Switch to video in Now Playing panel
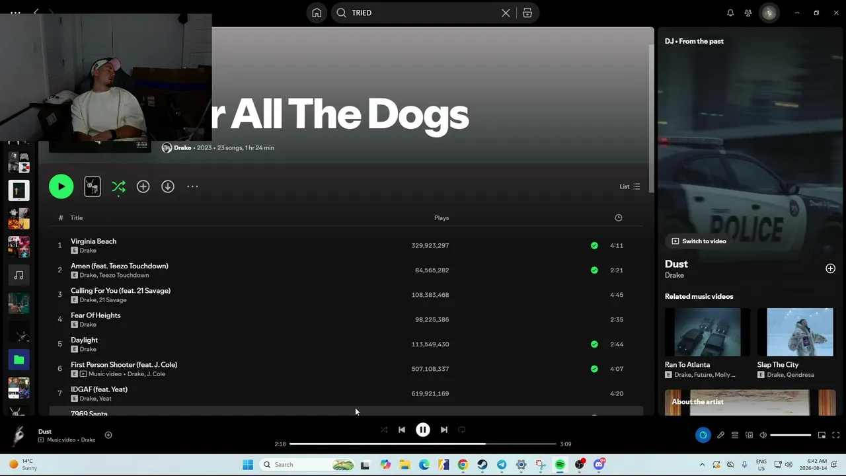 point(699,241)
